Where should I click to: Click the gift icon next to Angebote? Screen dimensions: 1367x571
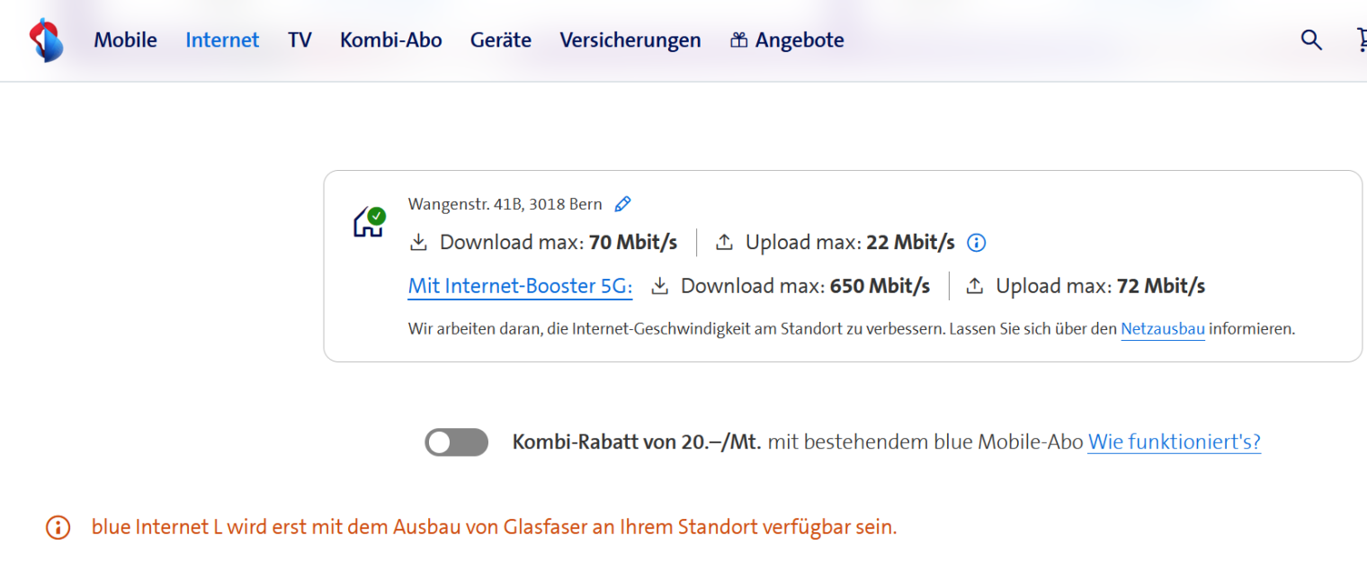(738, 40)
